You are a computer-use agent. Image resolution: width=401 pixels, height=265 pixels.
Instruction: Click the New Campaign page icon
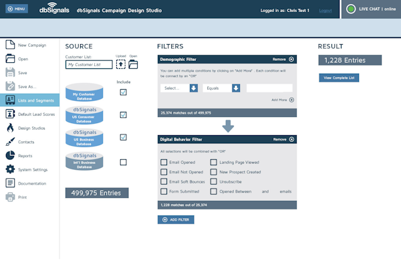click(10, 45)
